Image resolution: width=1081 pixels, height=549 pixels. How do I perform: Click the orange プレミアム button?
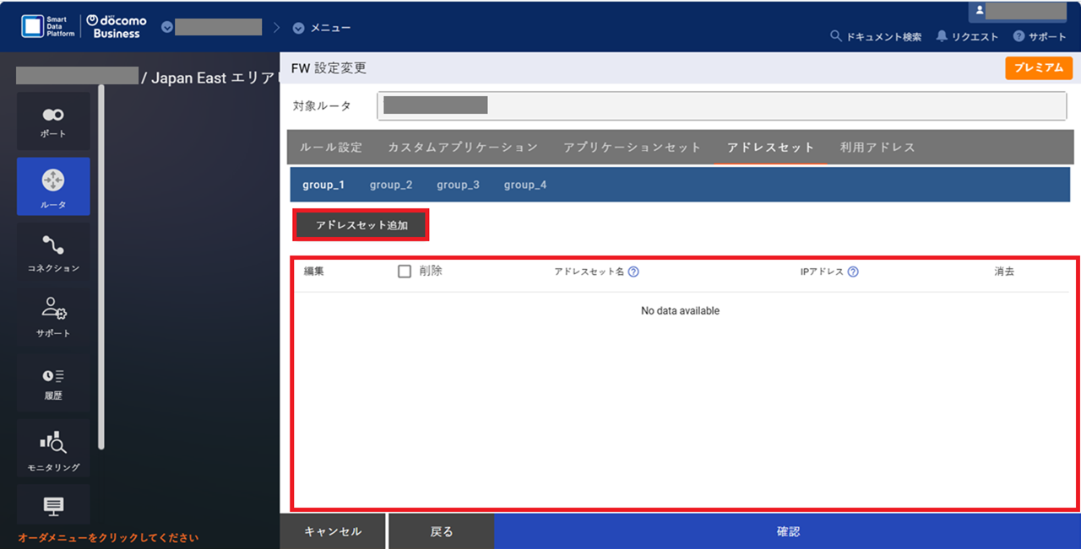[x=1039, y=67]
